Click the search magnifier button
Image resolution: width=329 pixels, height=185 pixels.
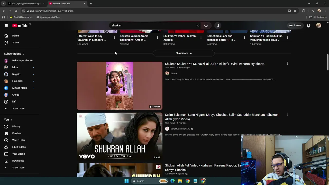206,25
